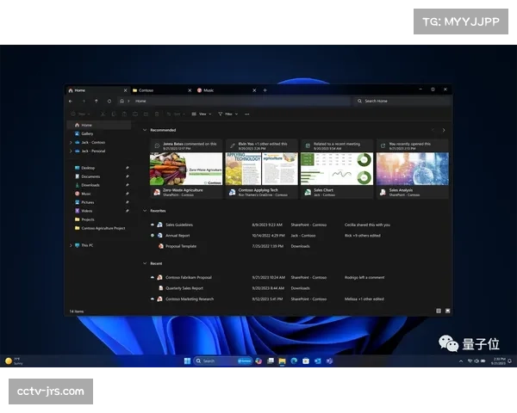The image size is (517, 413).
Task: Unpin Desktop from quick access
Action: point(127,168)
